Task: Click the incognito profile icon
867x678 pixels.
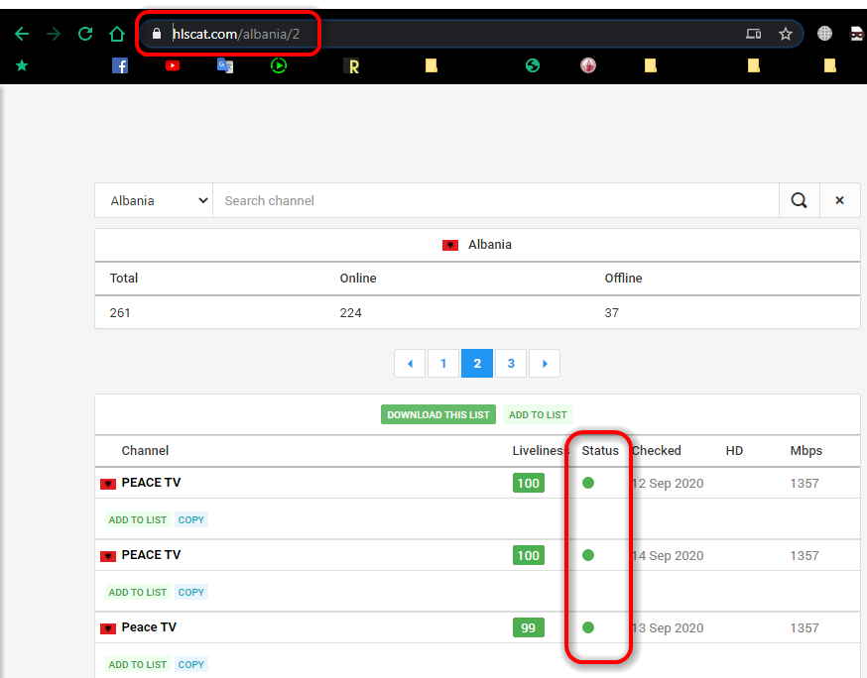Action: click(856, 33)
